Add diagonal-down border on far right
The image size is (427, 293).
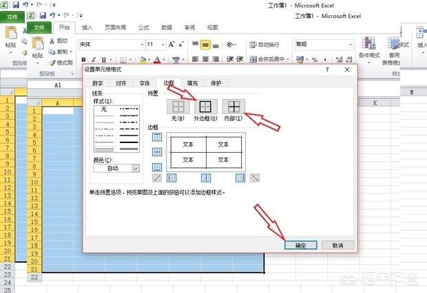[256, 178]
